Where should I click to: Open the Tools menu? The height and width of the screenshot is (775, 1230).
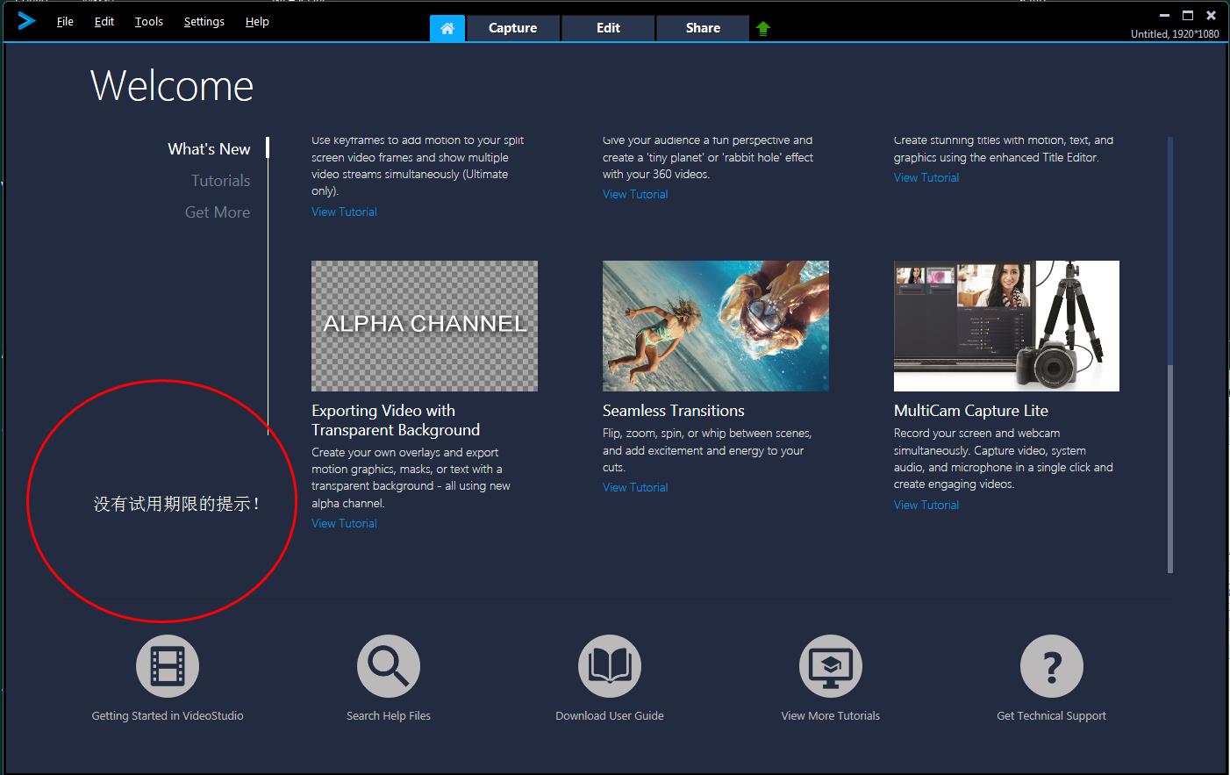click(x=149, y=21)
